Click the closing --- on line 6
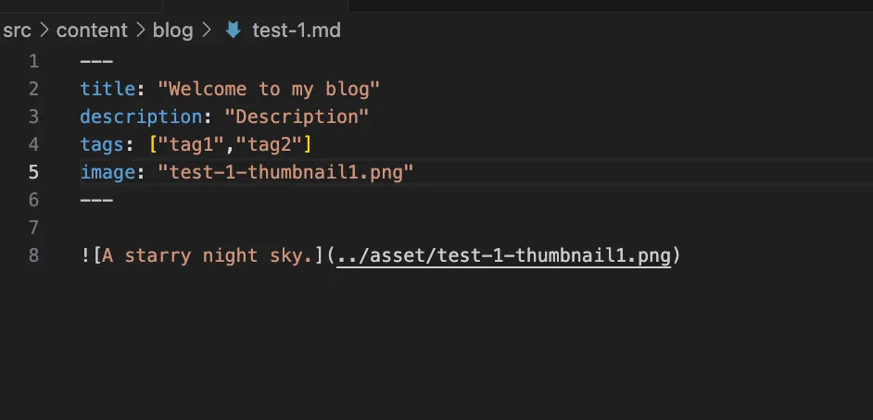This screenshot has height=420, width=873. [96, 200]
